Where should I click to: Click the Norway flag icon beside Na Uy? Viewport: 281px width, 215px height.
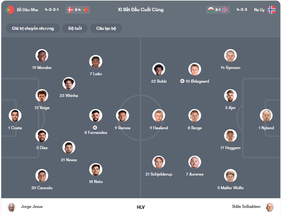(x=271, y=10)
